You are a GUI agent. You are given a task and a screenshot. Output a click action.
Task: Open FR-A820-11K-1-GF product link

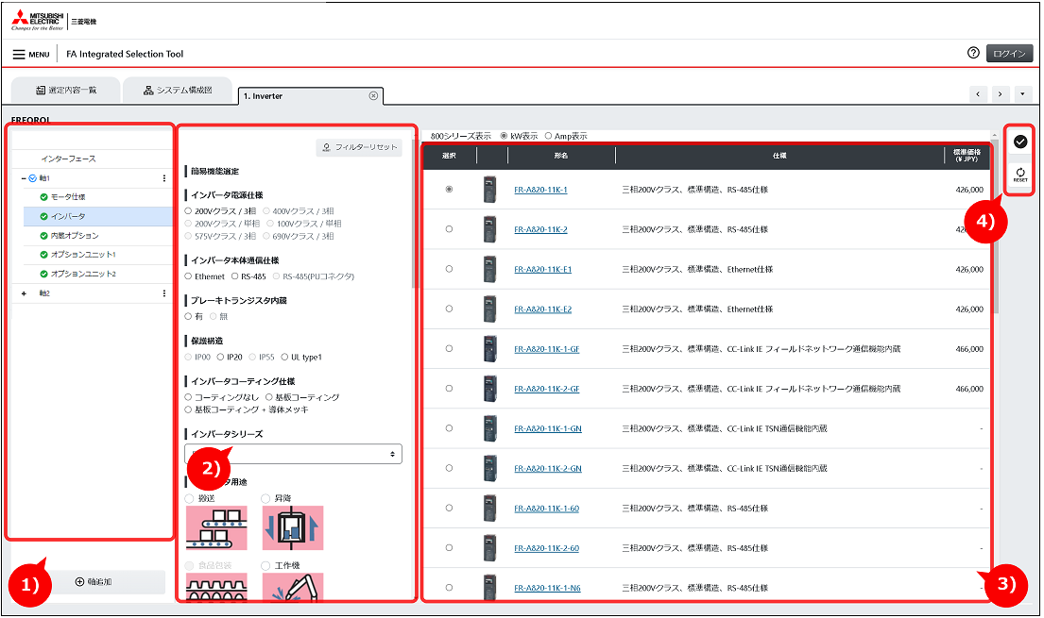point(547,350)
